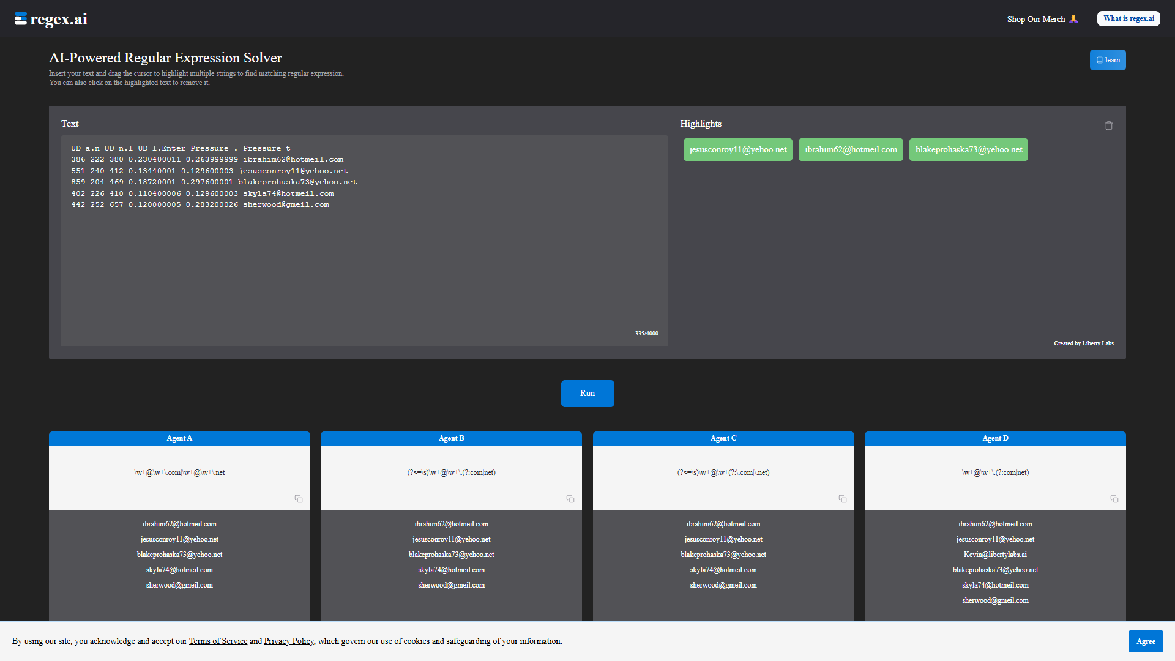Viewport: 1175px width, 661px height.
Task: Run the regex solver
Action: click(587, 394)
